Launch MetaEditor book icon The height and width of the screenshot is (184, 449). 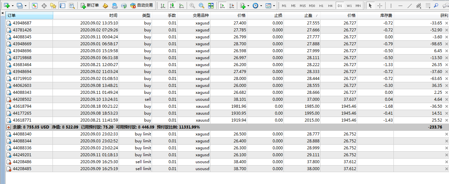(x=105, y=6)
